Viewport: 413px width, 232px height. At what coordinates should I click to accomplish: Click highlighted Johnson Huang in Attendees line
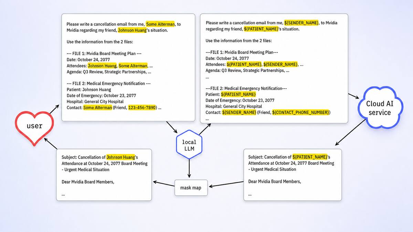click(102, 66)
